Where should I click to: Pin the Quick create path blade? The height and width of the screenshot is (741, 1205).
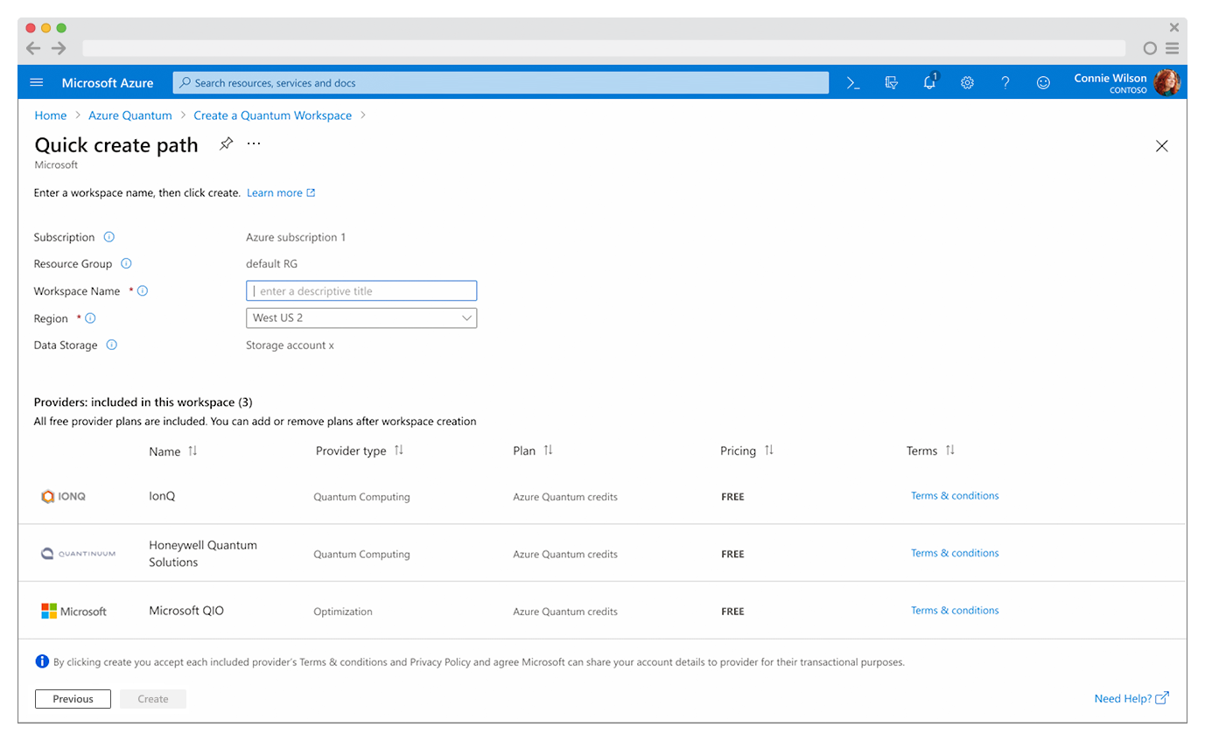point(226,144)
